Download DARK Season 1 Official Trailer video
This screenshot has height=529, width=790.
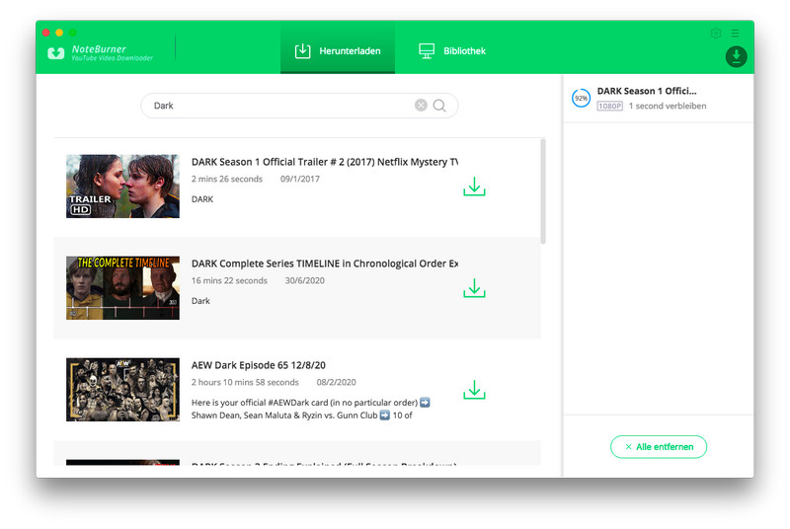(474, 187)
